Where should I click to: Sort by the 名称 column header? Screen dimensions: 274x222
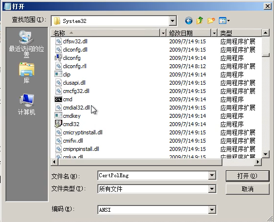point(106,33)
